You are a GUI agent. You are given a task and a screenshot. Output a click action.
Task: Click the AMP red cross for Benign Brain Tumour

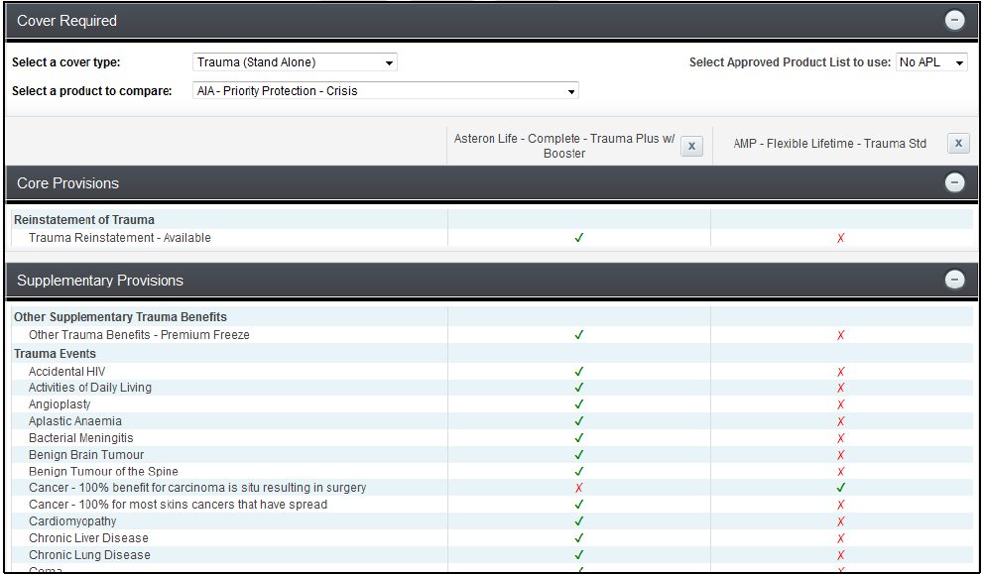click(x=841, y=455)
